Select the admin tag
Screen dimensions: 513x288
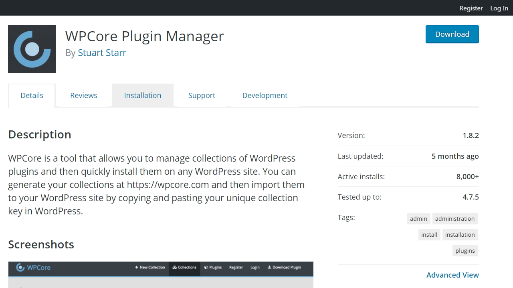pos(418,218)
